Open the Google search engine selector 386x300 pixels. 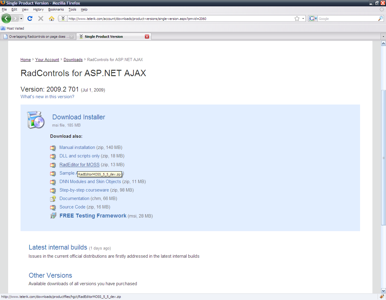click(x=313, y=19)
